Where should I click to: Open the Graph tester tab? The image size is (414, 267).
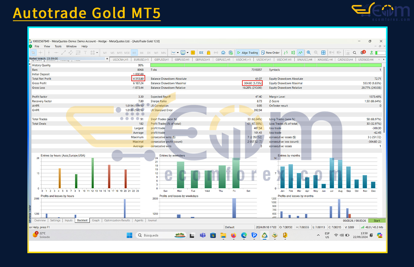tap(96, 220)
